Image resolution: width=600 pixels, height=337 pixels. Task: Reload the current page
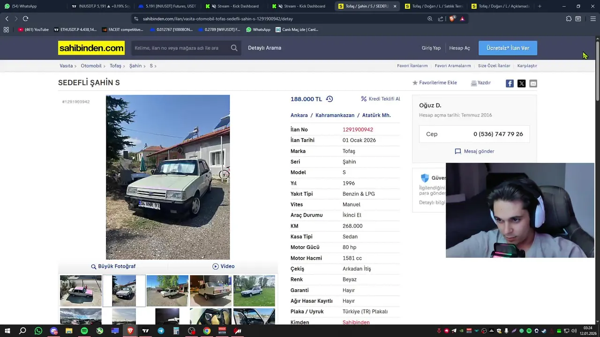25,19
